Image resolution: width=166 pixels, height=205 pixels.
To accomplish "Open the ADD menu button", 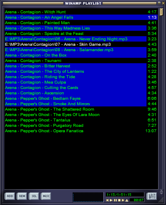I will (x=10, y=196).
